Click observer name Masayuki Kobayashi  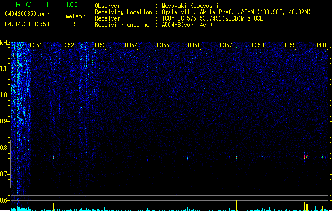click(190, 6)
